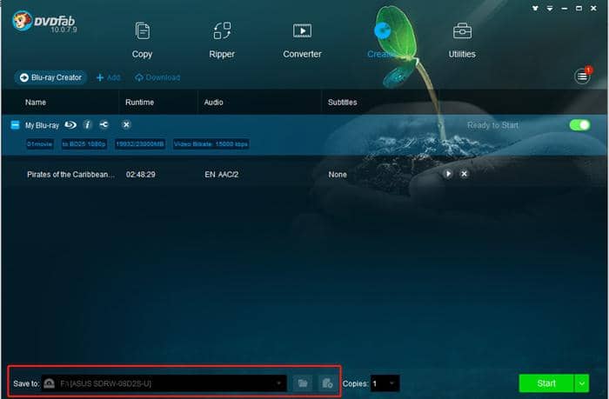Screen dimensions: 609x399
Task: Click the Start button
Action: tap(546, 383)
